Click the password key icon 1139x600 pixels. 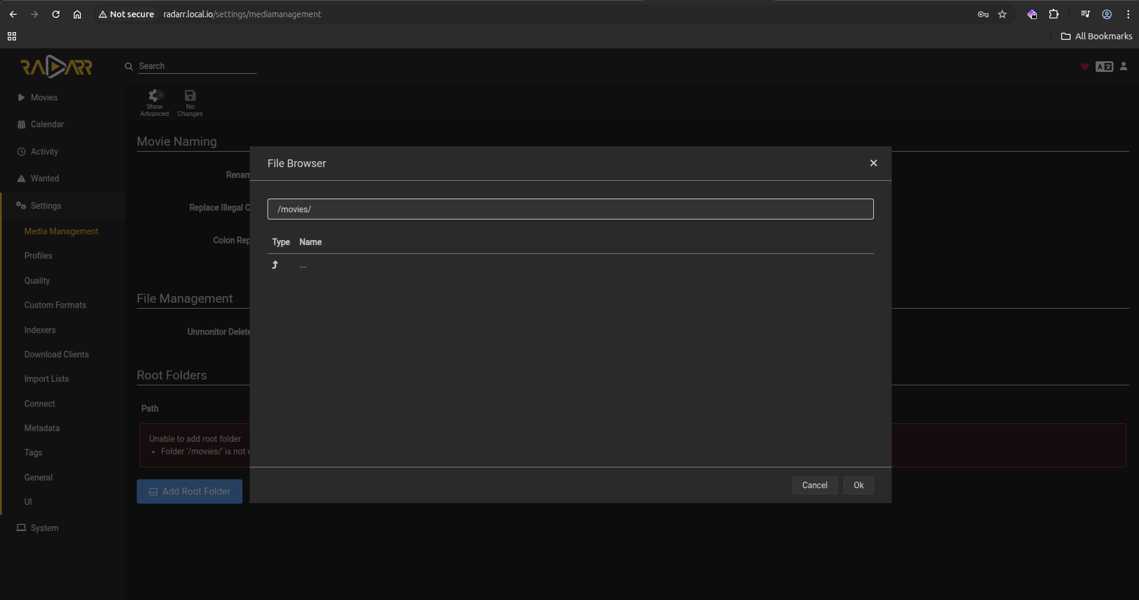click(x=983, y=14)
